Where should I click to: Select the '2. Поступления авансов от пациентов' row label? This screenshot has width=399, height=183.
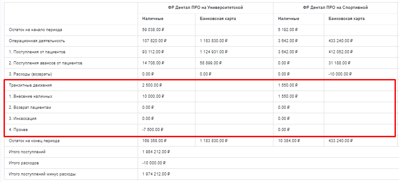pyautogui.click(x=45, y=63)
